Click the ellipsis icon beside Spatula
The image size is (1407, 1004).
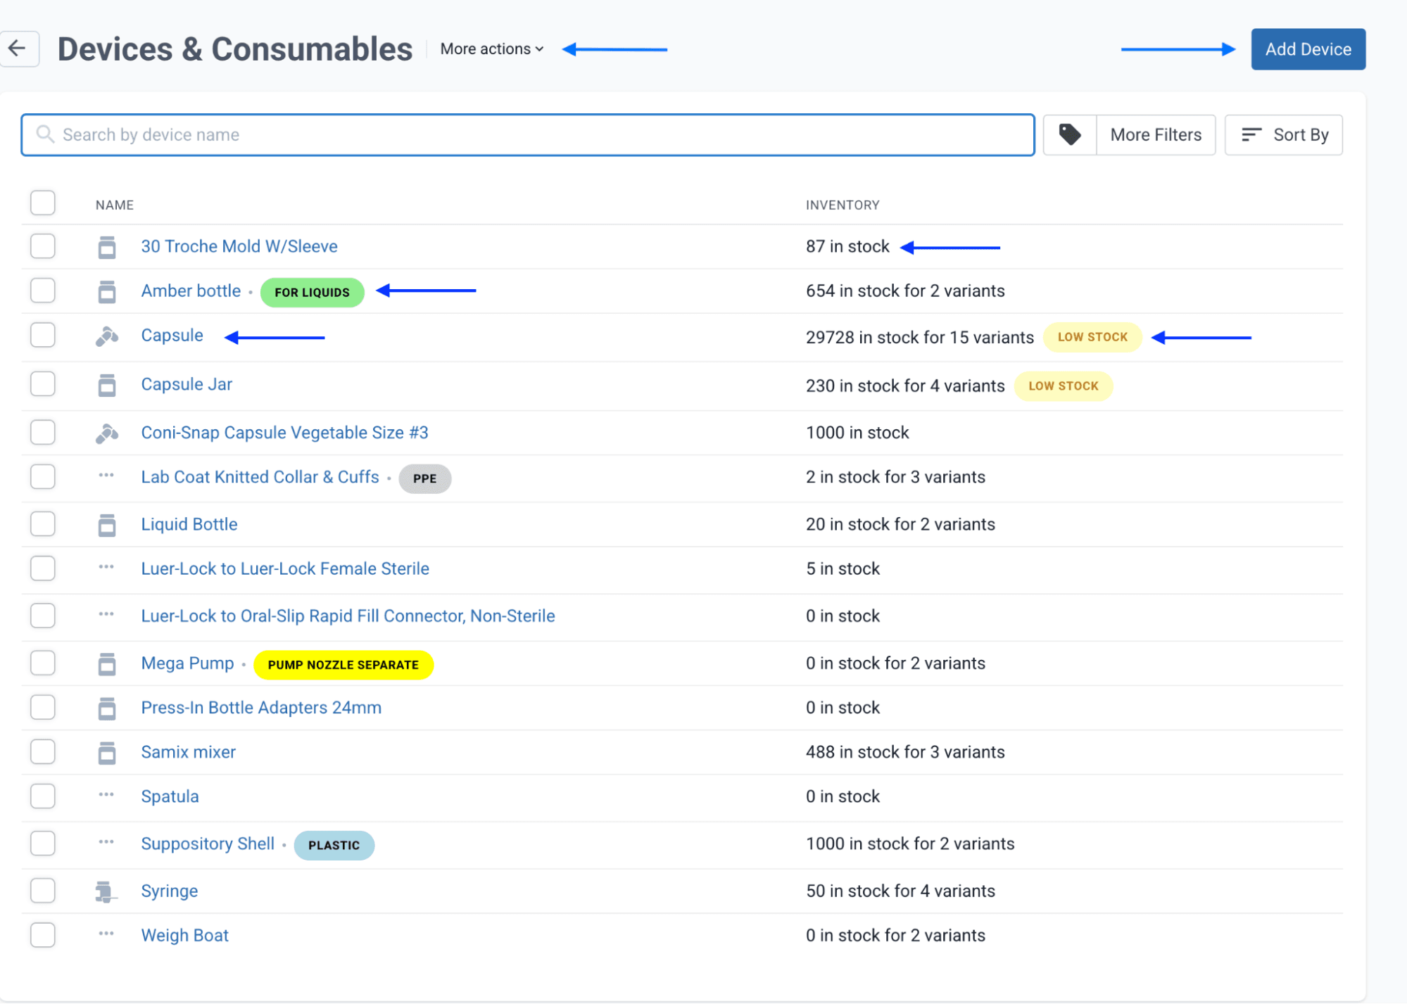coord(106,795)
